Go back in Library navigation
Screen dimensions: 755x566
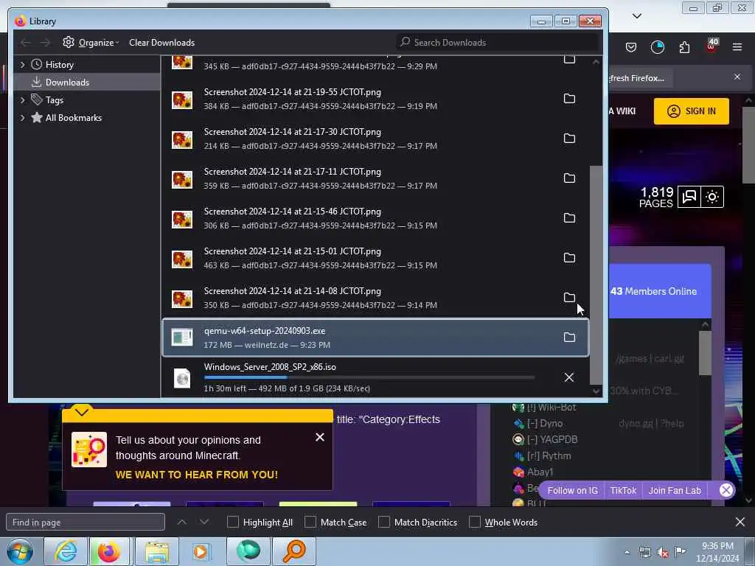[x=26, y=43]
